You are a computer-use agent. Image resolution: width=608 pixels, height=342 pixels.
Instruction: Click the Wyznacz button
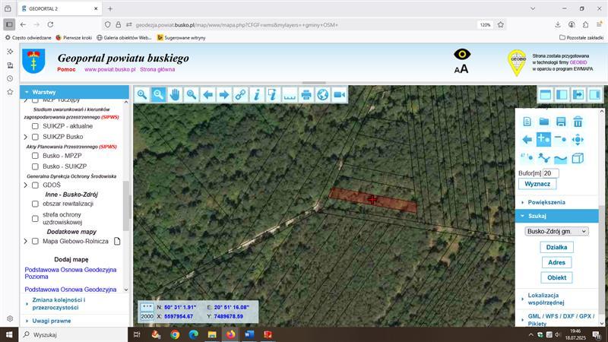(538, 184)
